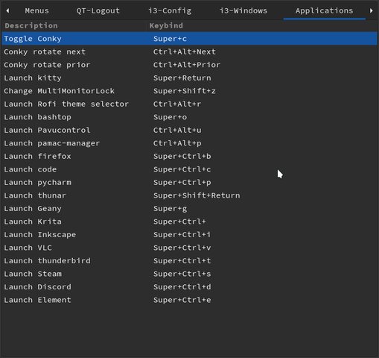Click the Ctrl+Alt+p keybind cell
379x358 pixels.
[177, 143]
